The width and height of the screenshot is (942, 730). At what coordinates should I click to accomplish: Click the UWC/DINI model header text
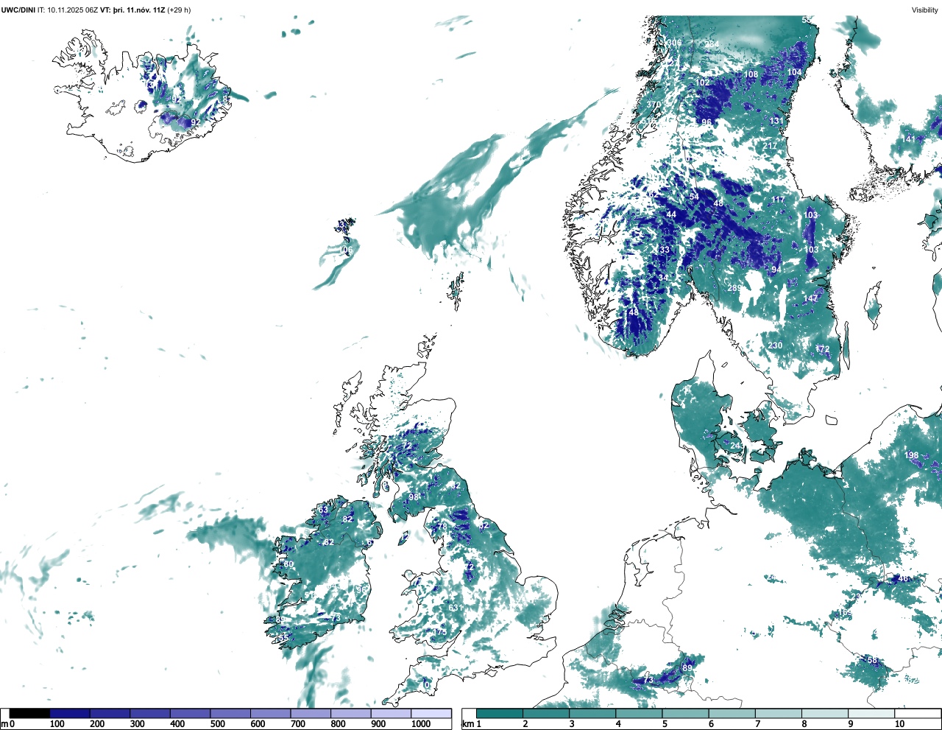point(18,10)
